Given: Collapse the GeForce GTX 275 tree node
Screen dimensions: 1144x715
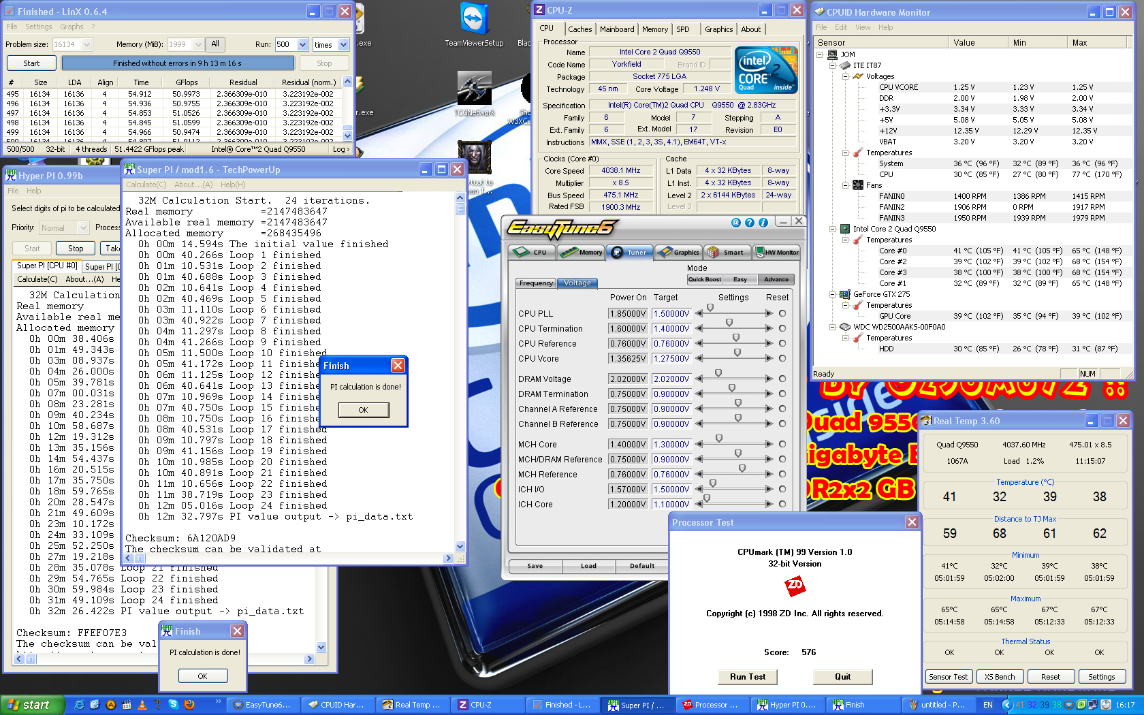Looking at the screenshot, I should tap(833, 294).
